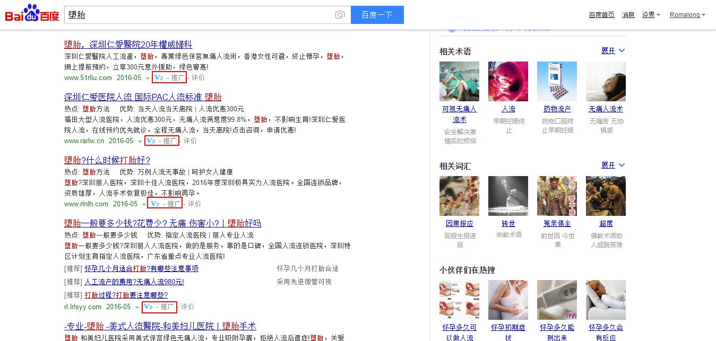Expand the 相关术语 section with 展开

[x=613, y=51]
